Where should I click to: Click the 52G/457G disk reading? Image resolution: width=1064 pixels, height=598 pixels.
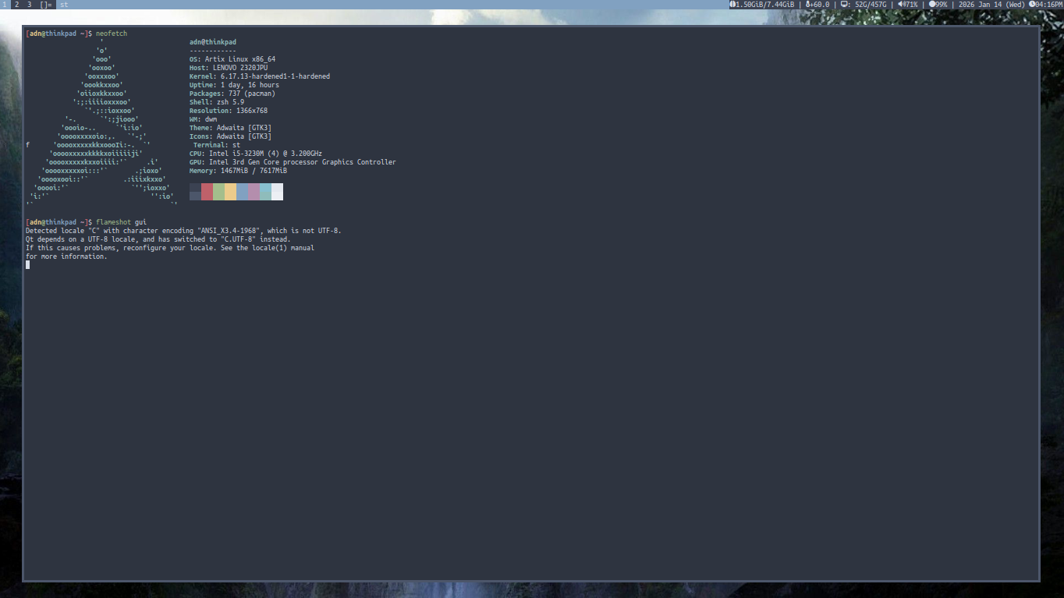click(871, 5)
